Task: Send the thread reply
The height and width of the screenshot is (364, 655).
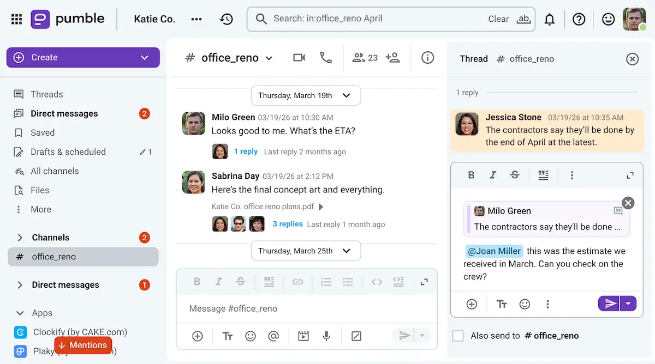Action: (x=609, y=304)
